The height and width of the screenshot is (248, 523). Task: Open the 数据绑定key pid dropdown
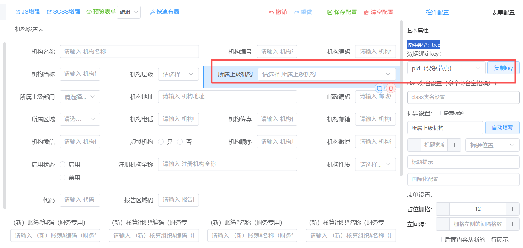(x=446, y=68)
